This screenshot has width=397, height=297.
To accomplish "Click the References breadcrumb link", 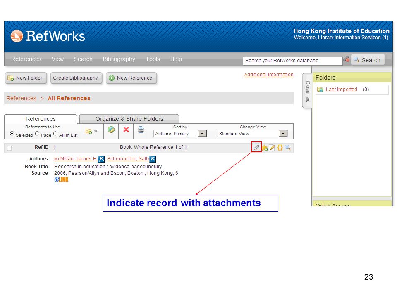I will pyautogui.click(x=21, y=98).
